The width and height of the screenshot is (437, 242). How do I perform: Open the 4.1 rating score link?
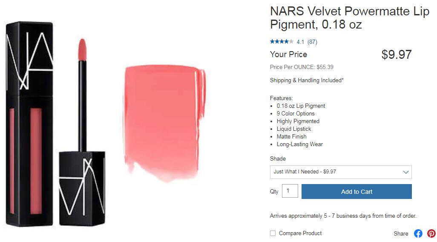tap(300, 42)
